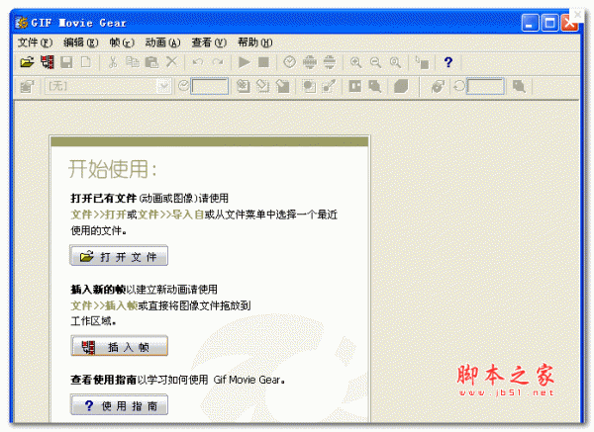The height and width of the screenshot is (432, 594).
Task: Click the zoom out magnifier icon
Action: coord(375,62)
